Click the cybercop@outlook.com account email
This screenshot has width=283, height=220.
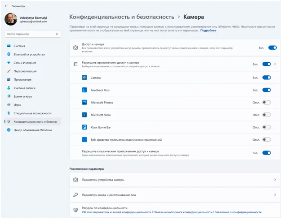[33, 22]
